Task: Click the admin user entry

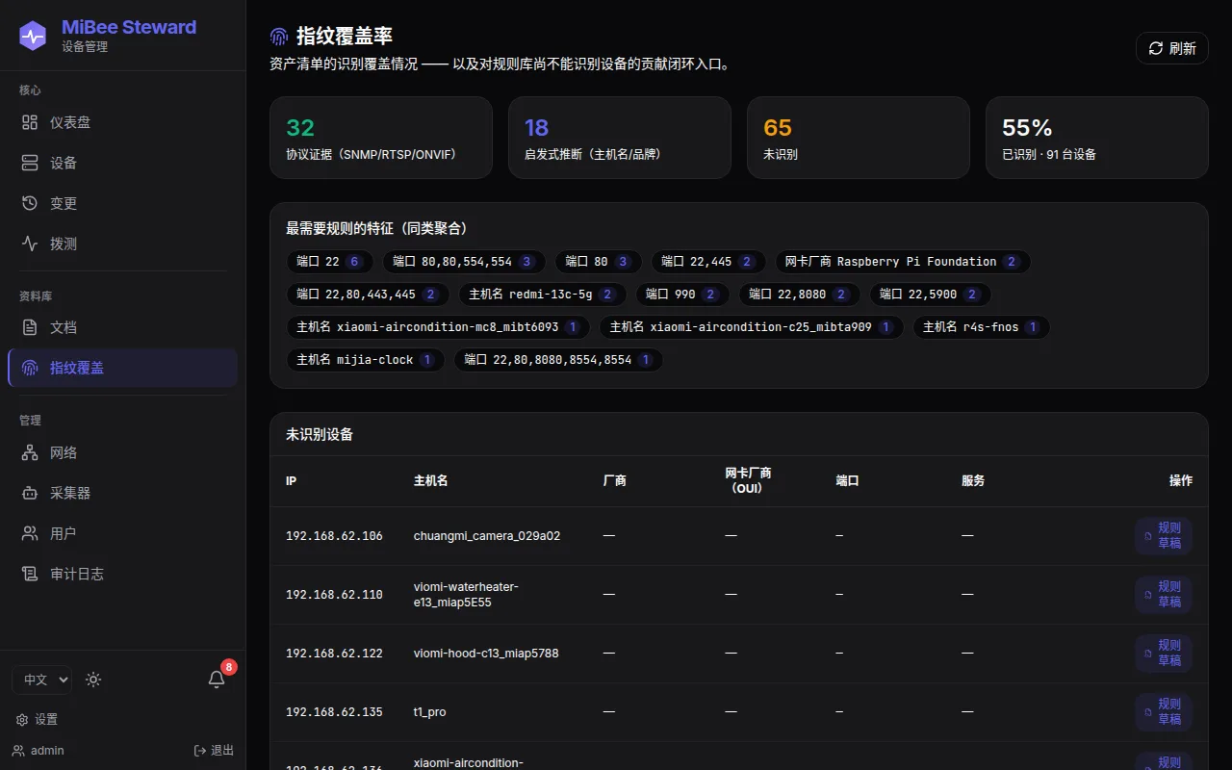Action: point(38,751)
